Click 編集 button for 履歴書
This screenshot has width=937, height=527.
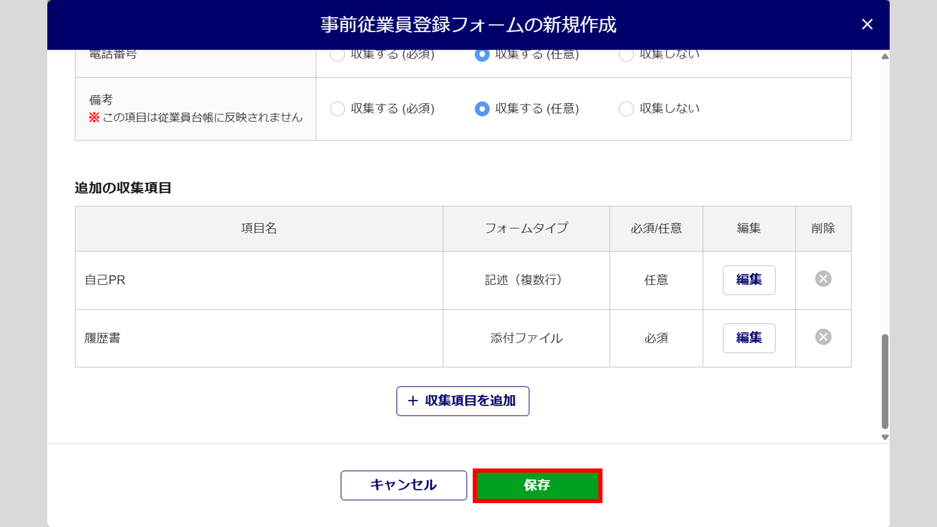pyautogui.click(x=749, y=338)
